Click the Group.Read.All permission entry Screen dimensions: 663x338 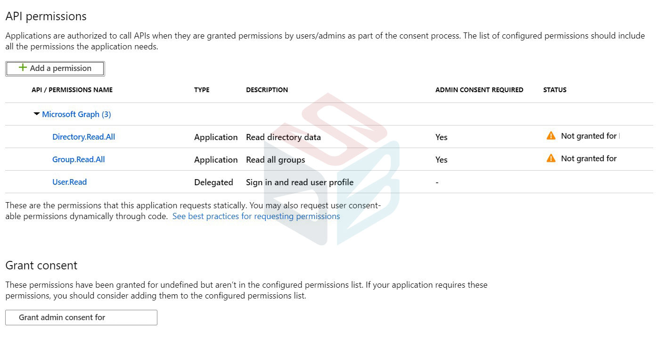pyautogui.click(x=78, y=159)
